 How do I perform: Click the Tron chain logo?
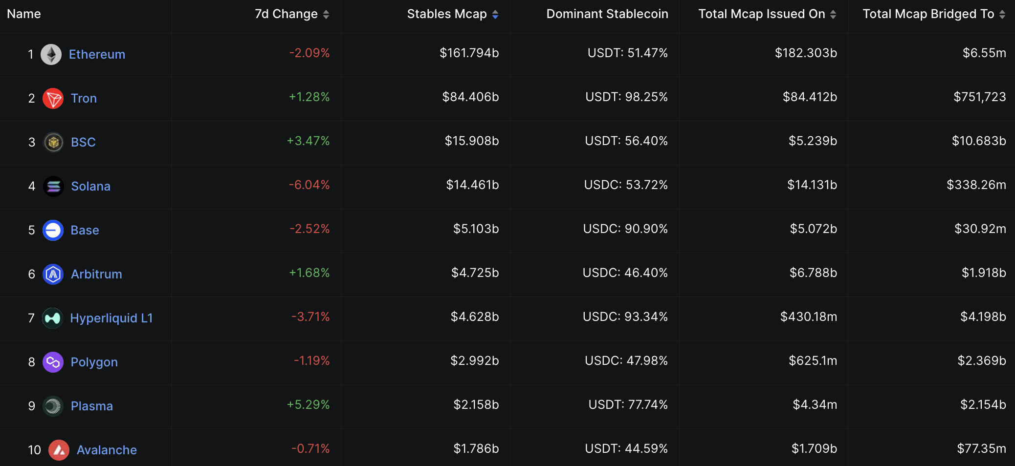pos(53,98)
